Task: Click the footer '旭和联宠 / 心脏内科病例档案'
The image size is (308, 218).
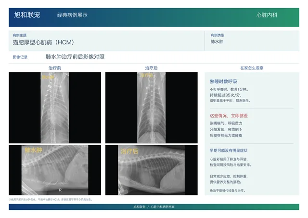Action: tap(154, 207)
